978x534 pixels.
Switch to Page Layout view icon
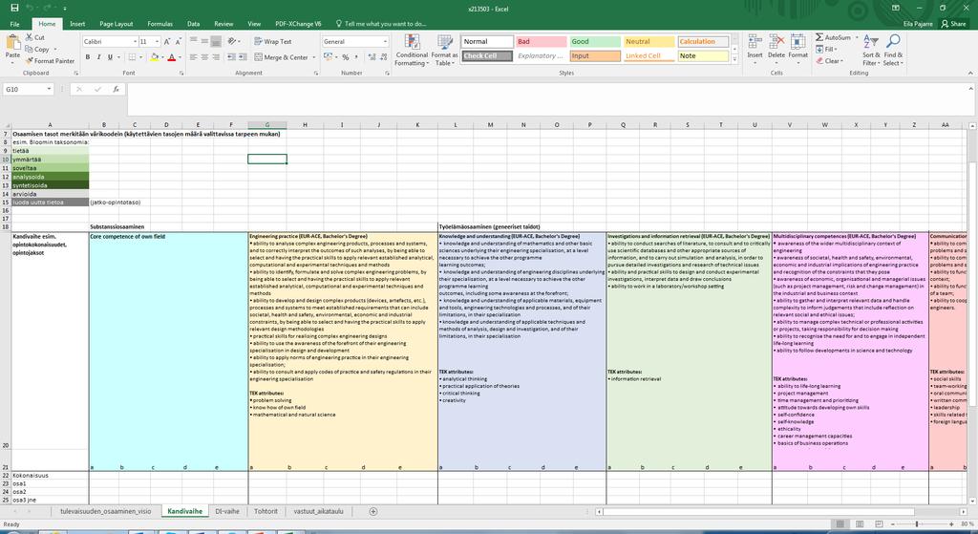(x=860, y=524)
